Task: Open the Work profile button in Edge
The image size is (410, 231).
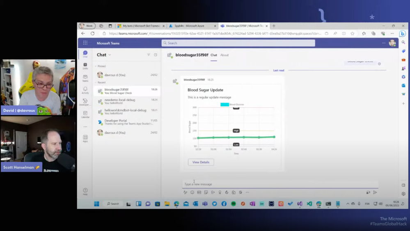Action: coord(87,26)
